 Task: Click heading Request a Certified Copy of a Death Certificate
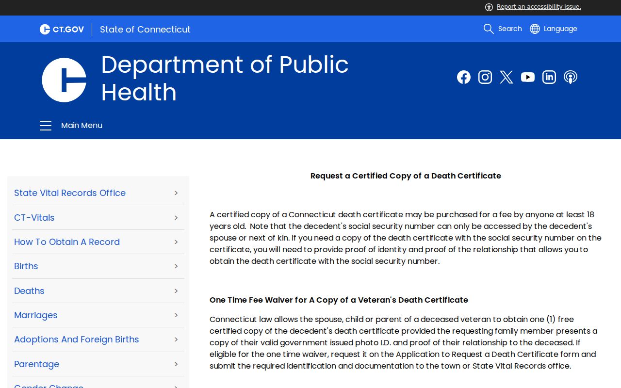[x=406, y=176]
